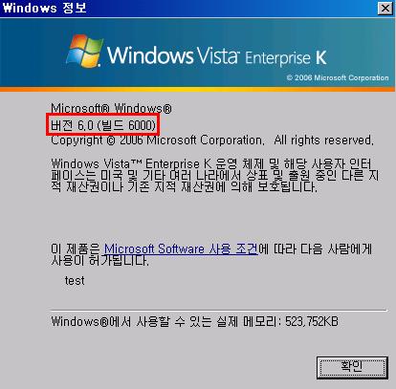Click the Copyright © 2006 Microsoft Corporation line
This screenshot has width=396, height=389.
158,140
